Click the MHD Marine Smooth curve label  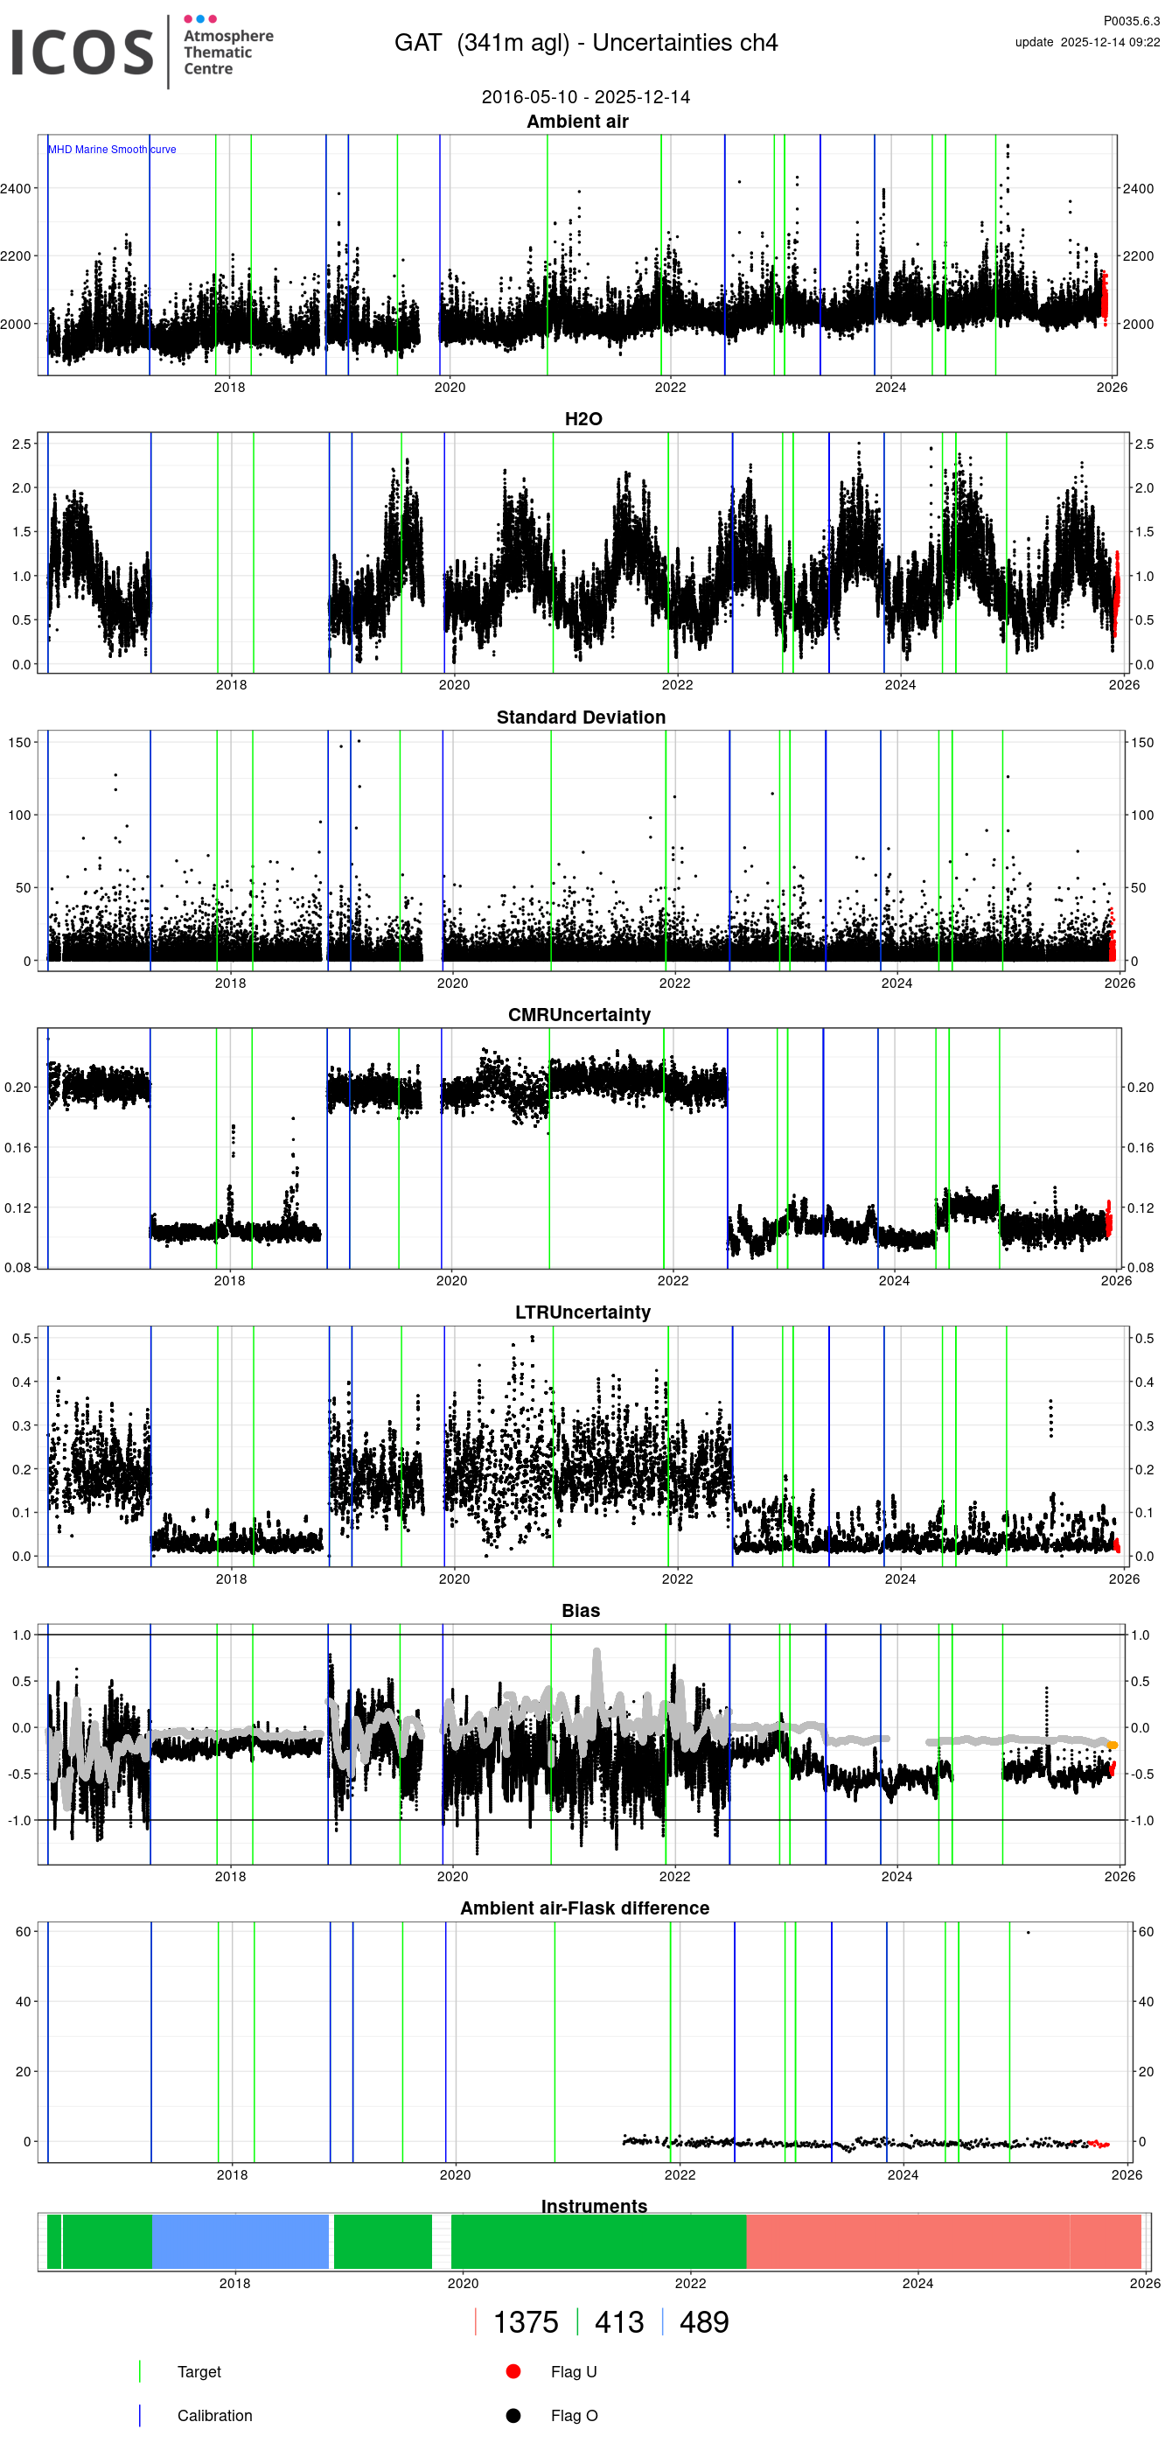pos(112,150)
